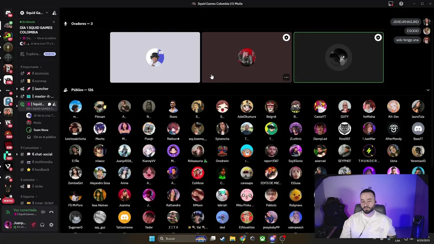Open the server icon with 27 notifications

(8, 36)
